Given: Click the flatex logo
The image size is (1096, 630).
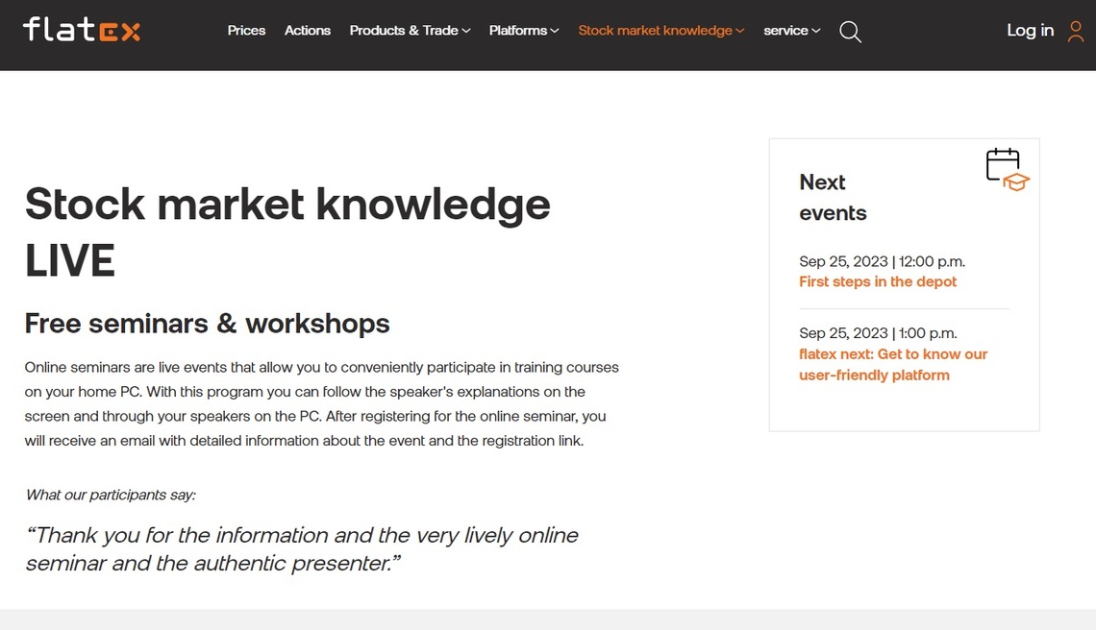Looking at the screenshot, I should coord(82,30).
